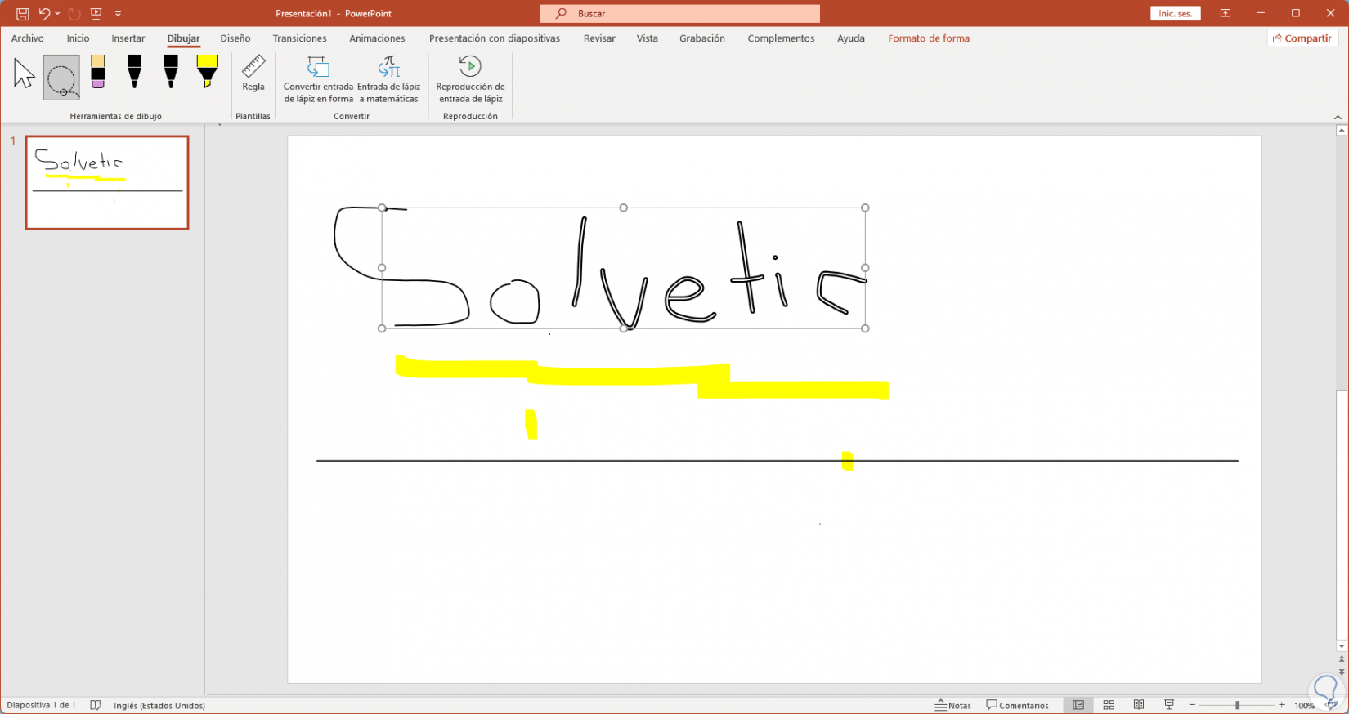The height and width of the screenshot is (714, 1349).
Task: Collapse the ribbon with the chevron
Action: 1338,117
